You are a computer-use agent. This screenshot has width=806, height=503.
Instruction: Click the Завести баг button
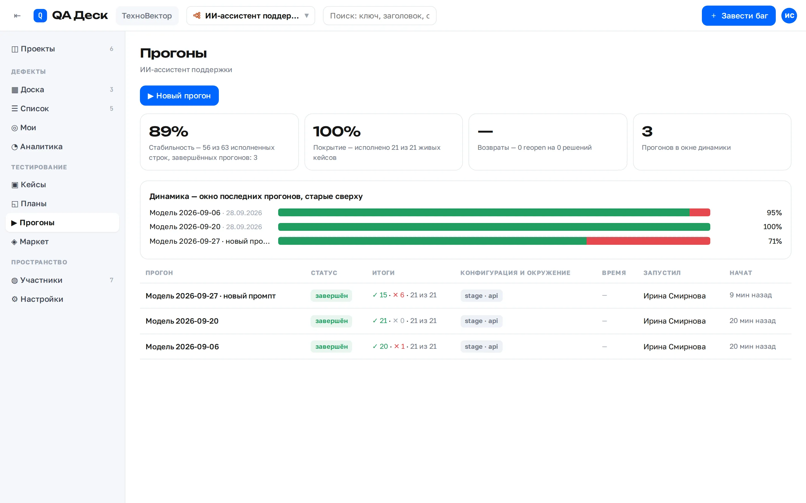(x=738, y=16)
